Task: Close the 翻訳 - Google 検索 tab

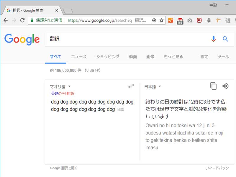Action: pos(57,10)
